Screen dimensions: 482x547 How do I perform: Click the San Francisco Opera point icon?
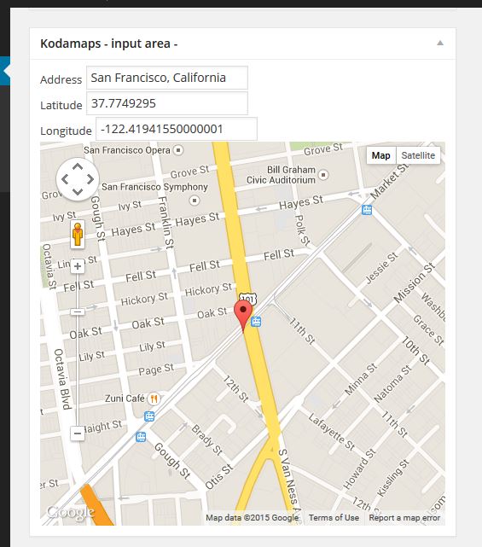click(178, 150)
